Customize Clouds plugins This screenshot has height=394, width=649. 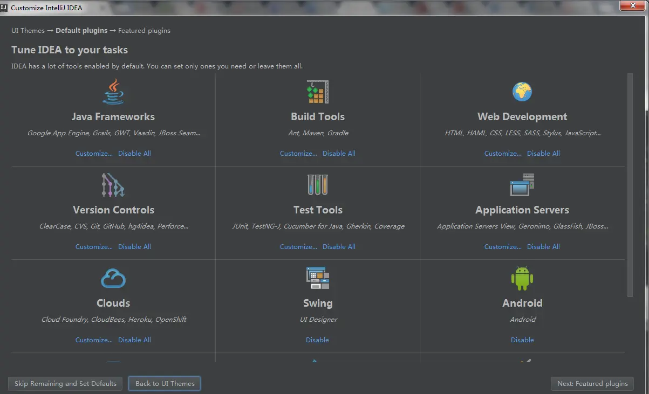94,340
